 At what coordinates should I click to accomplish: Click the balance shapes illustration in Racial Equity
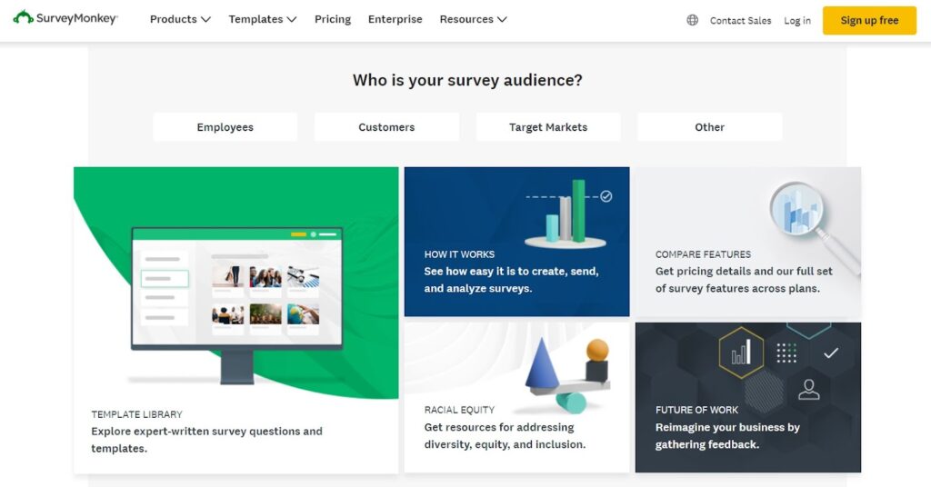pyautogui.click(x=567, y=375)
